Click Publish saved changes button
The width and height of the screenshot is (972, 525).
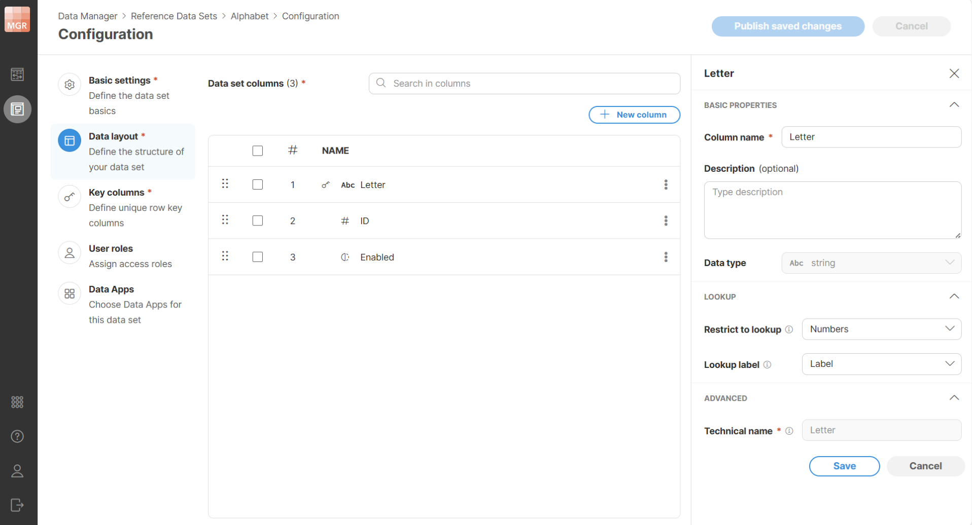click(788, 26)
